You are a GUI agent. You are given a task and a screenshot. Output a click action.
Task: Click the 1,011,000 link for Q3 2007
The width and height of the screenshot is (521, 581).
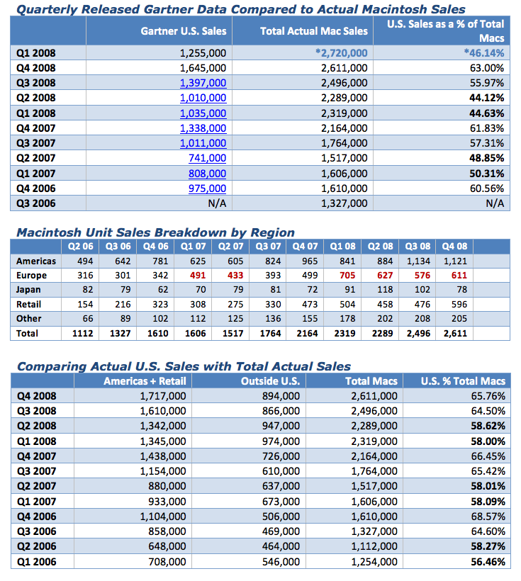(203, 143)
